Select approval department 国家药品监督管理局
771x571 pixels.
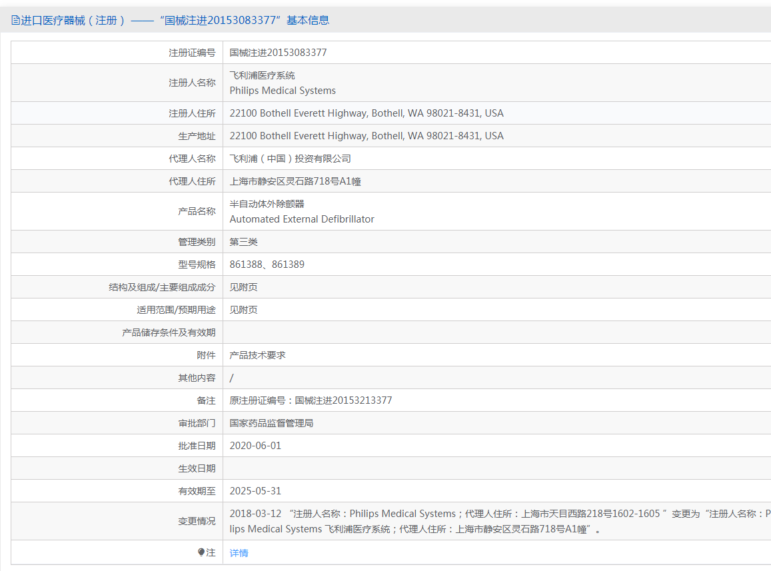[x=271, y=423]
